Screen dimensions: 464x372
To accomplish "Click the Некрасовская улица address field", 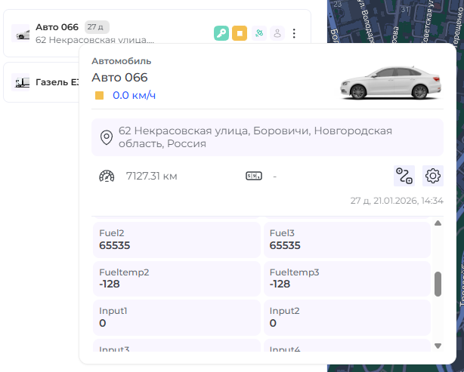I will (267, 137).
